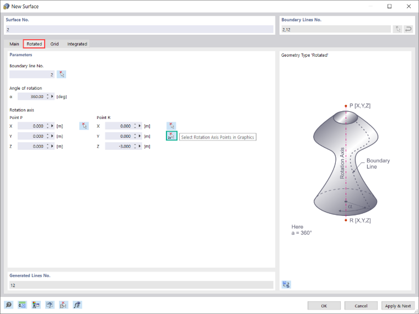The image size is (419, 314).
Task: Pick Point R graphically with its cursor icon
Action: coord(171,126)
